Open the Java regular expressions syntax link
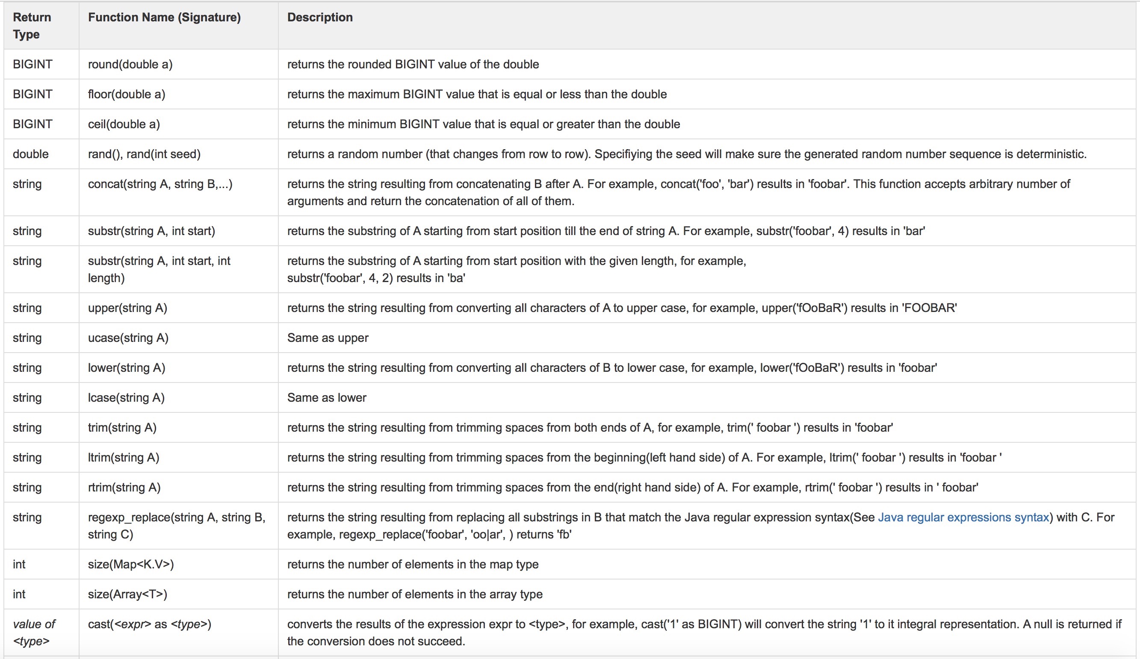 (x=963, y=517)
